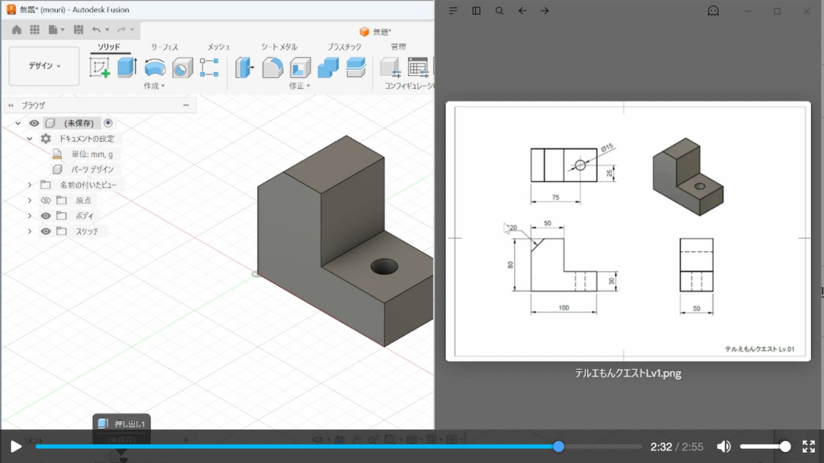
Task: Click the drawing image in viewer
Action: coord(628,231)
